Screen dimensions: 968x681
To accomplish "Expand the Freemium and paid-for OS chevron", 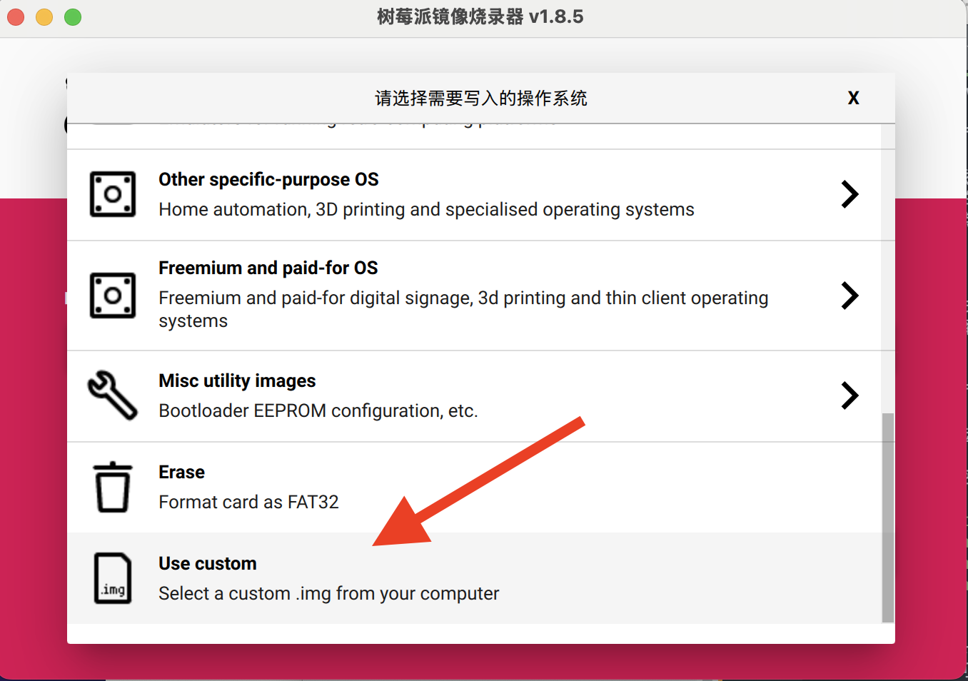I will click(850, 295).
